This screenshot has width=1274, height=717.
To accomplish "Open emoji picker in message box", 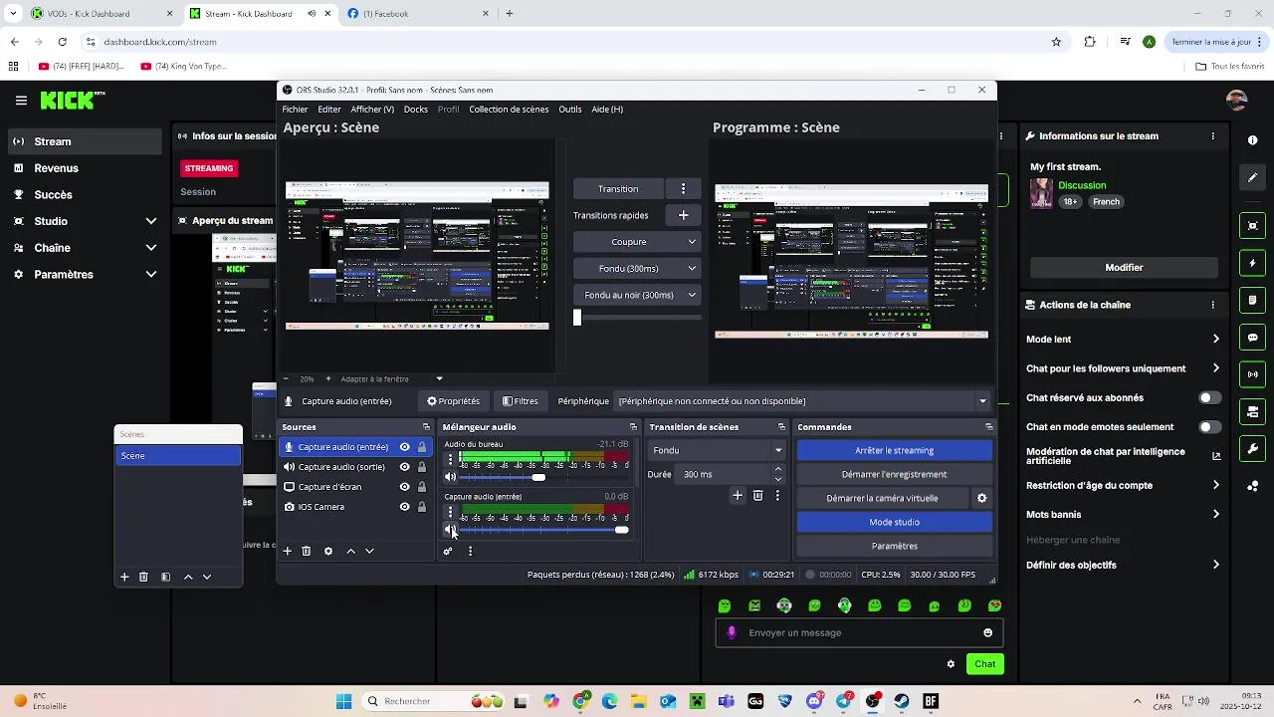I will (x=987, y=632).
